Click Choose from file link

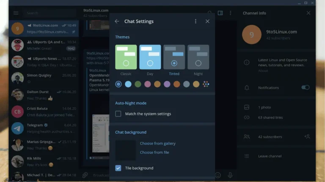click(154, 153)
